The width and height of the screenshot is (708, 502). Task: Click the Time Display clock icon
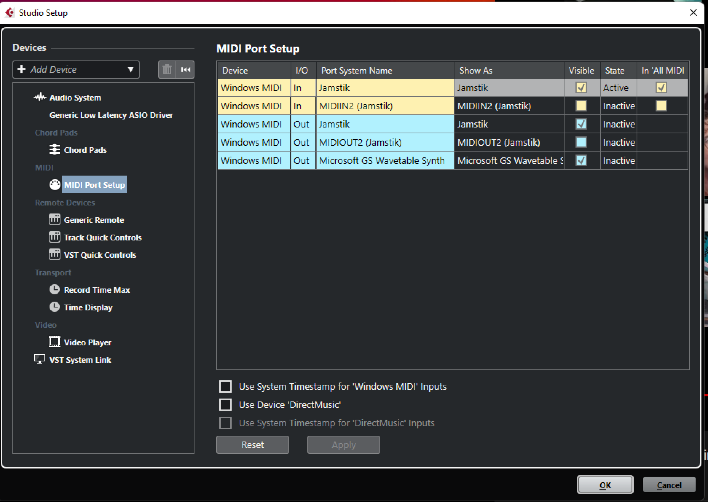[x=55, y=307]
